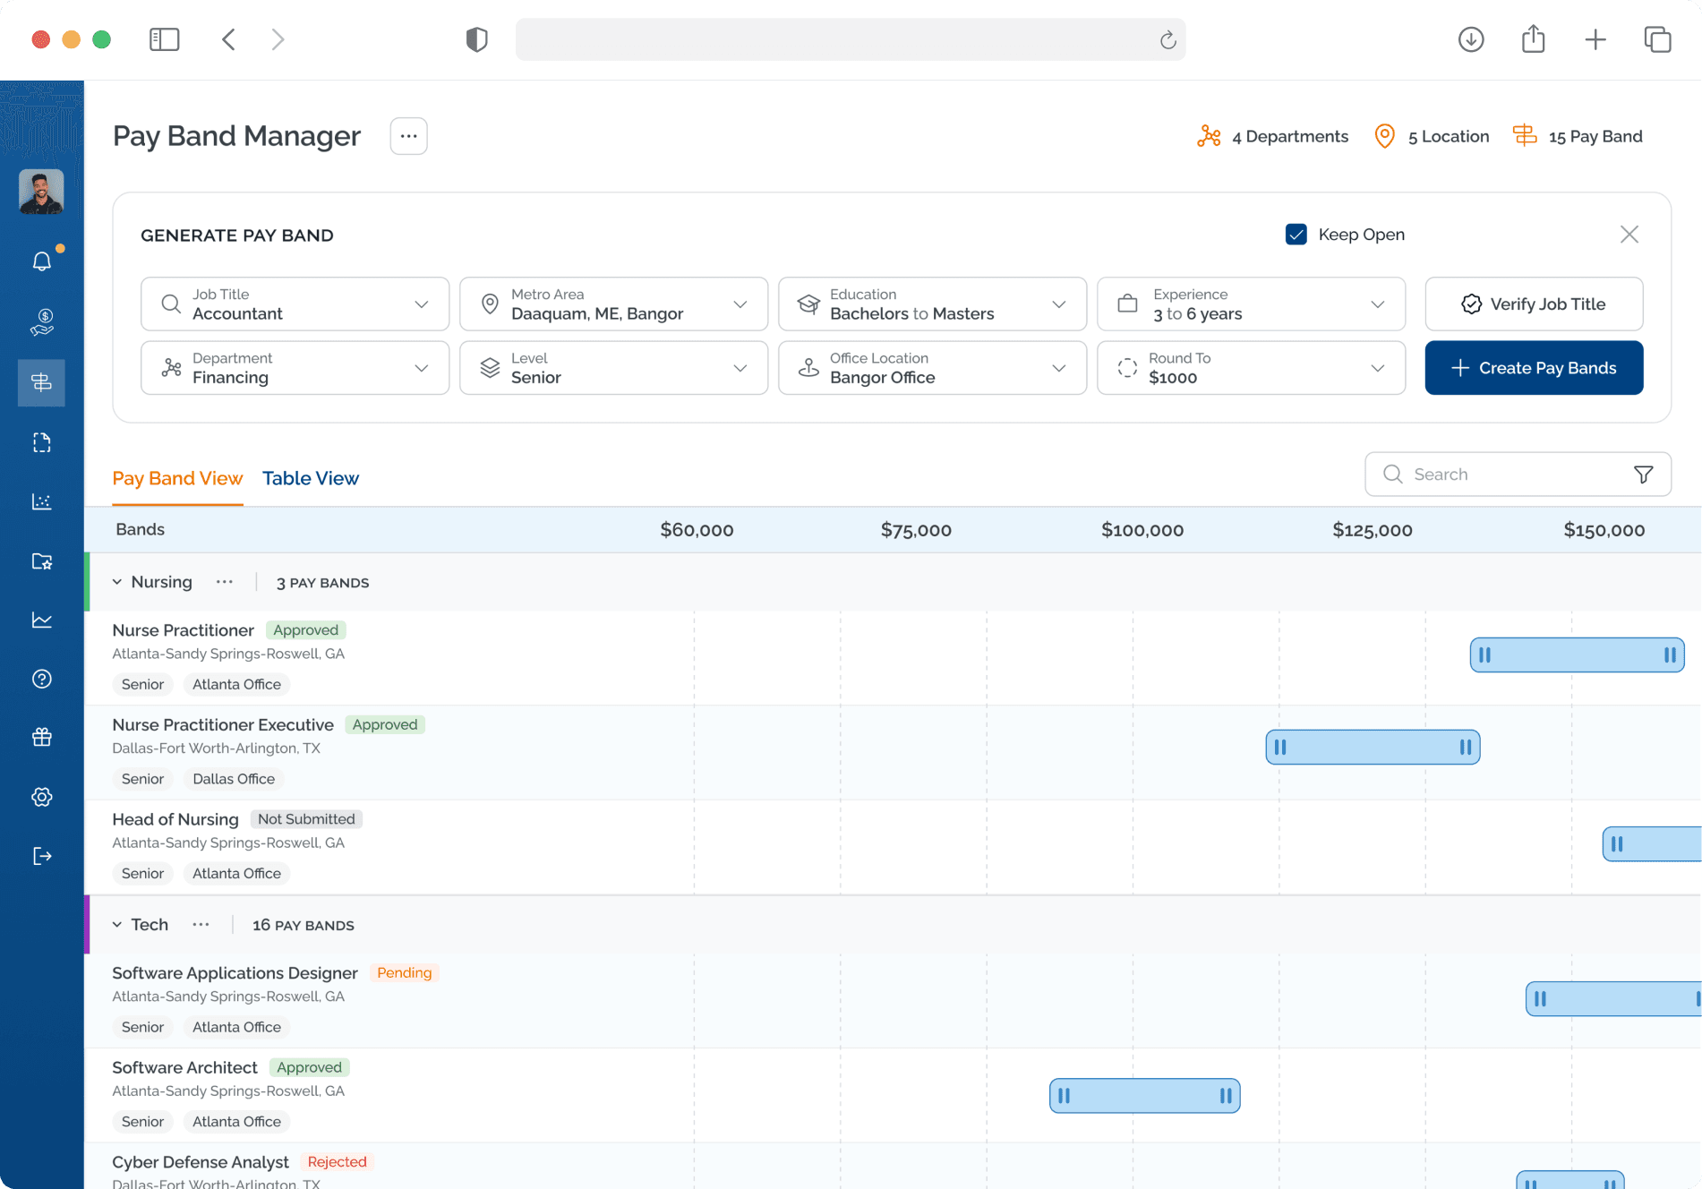Open the notifications bell in sidebar
The width and height of the screenshot is (1702, 1189).
pos(42,261)
